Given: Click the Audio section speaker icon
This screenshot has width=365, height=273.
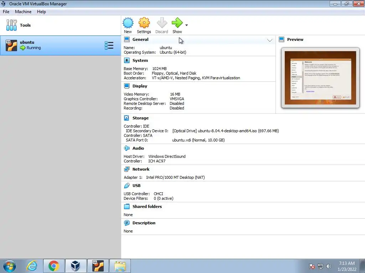Looking at the screenshot, I should coord(127,148).
